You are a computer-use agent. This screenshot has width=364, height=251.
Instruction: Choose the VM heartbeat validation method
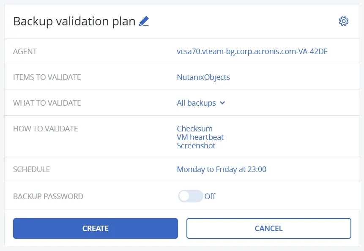point(200,137)
